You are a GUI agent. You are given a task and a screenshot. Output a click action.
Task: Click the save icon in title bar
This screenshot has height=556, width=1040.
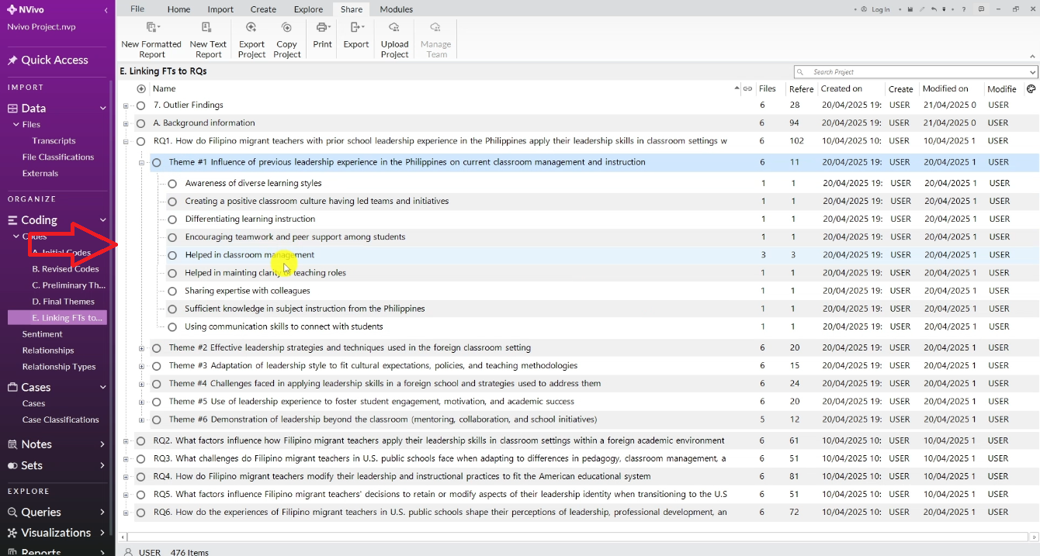(x=910, y=9)
